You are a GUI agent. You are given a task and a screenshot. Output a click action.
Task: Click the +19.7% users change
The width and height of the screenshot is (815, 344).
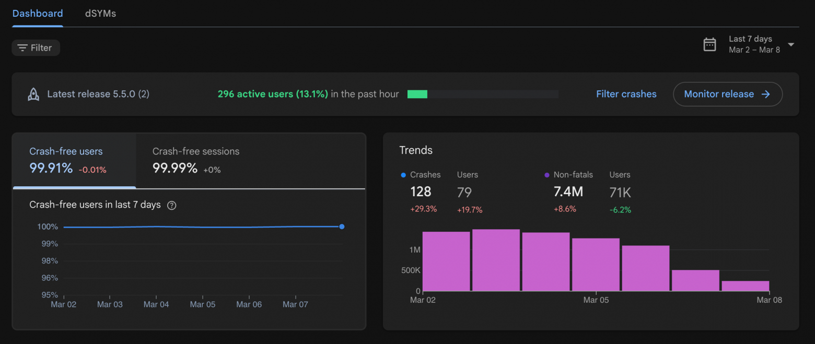point(470,210)
